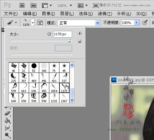
Task: Select the Paint Bucket tool
Action: pos(7,120)
